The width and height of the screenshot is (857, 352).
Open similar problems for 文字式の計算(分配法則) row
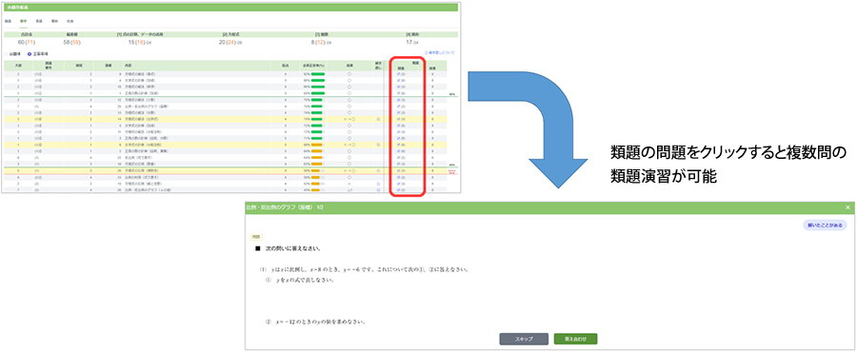pos(401,145)
